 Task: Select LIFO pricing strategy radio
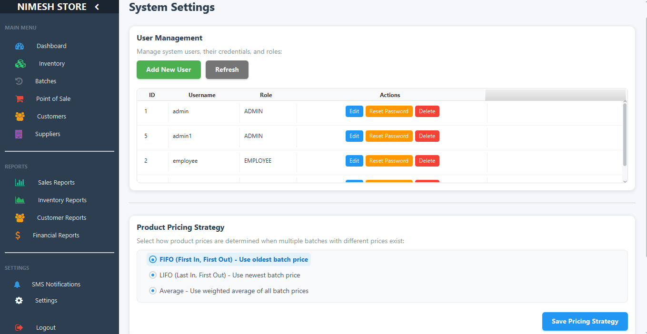[x=153, y=275]
